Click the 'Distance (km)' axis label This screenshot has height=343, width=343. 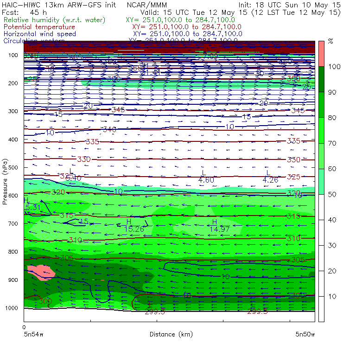[x=171, y=334]
